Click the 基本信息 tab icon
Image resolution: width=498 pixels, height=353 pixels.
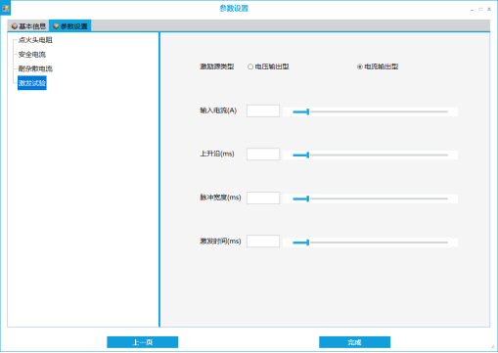coord(14,26)
